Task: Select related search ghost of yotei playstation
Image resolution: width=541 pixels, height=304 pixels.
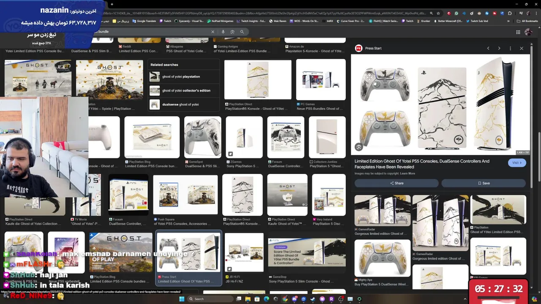Action: [x=184, y=76]
